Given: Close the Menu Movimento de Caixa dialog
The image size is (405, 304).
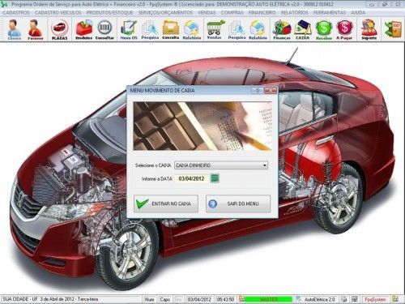Looking at the screenshot, I should 271,91.
